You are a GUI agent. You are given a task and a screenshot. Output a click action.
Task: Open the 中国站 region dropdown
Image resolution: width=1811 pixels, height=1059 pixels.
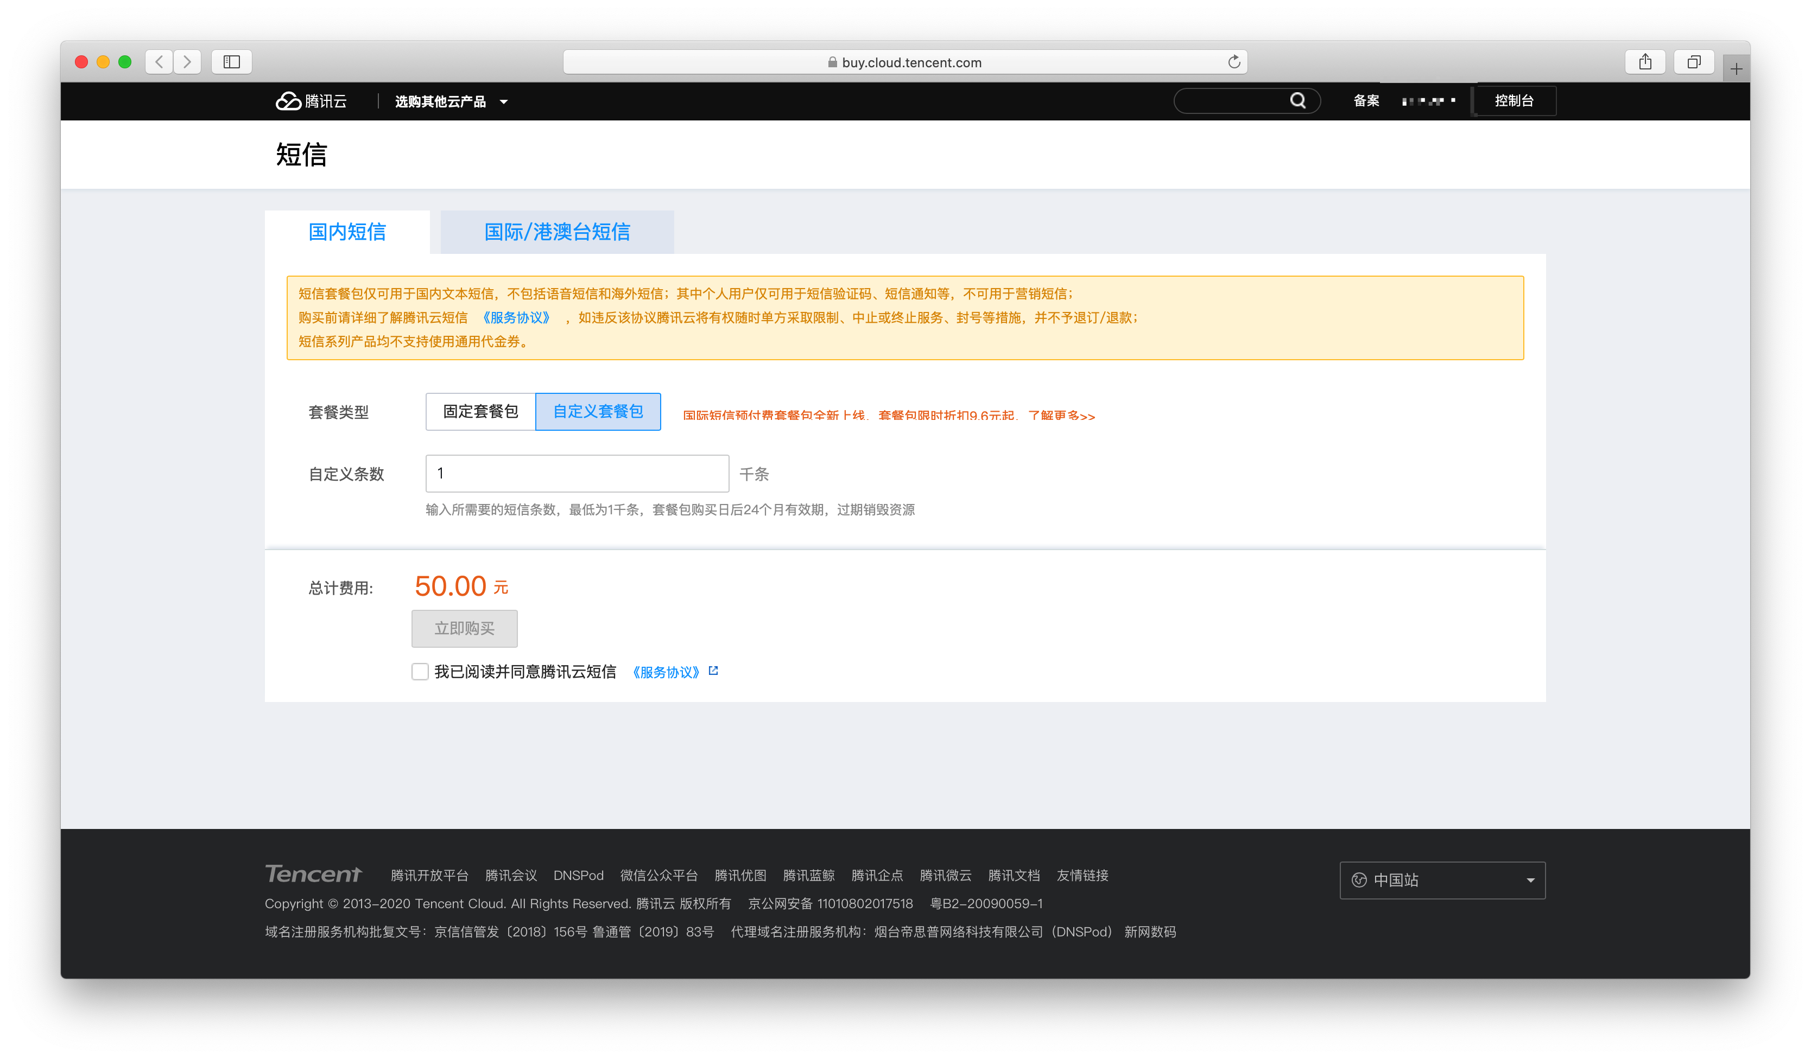click(x=1442, y=880)
